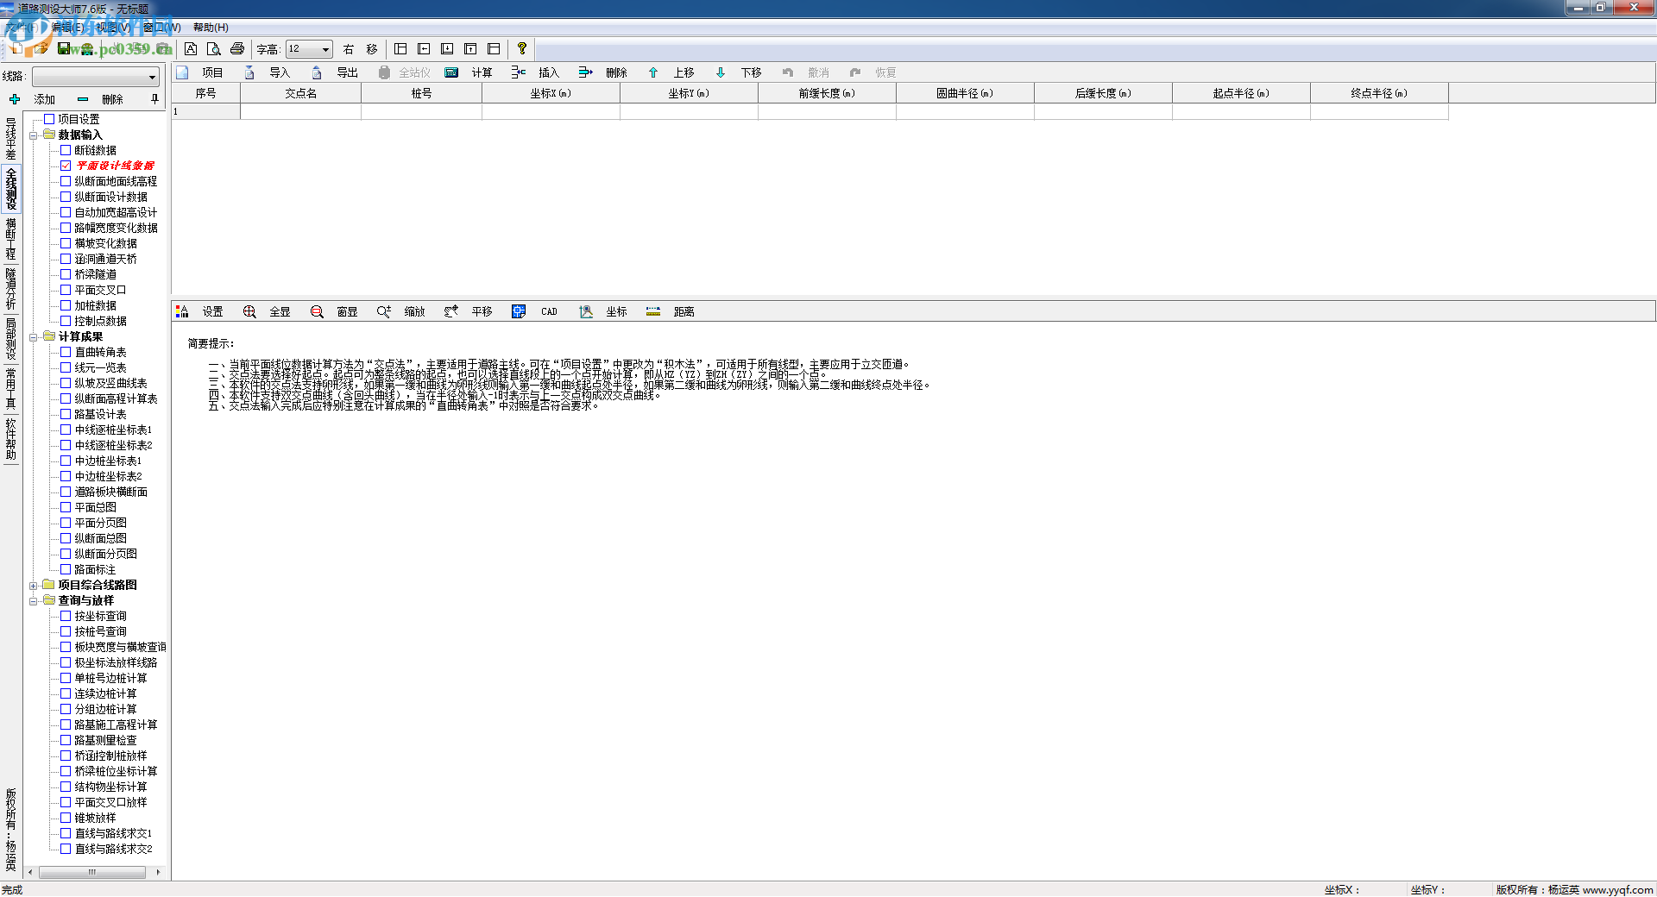1657x897 pixels.
Task: Select the 桥梁桩位坐标计算 tree item
Action: 116,771
